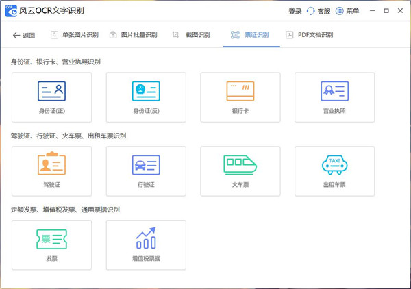Click the 菜单 list icon
The width and height of the screenshot is (411, 289).
[340, 11]
